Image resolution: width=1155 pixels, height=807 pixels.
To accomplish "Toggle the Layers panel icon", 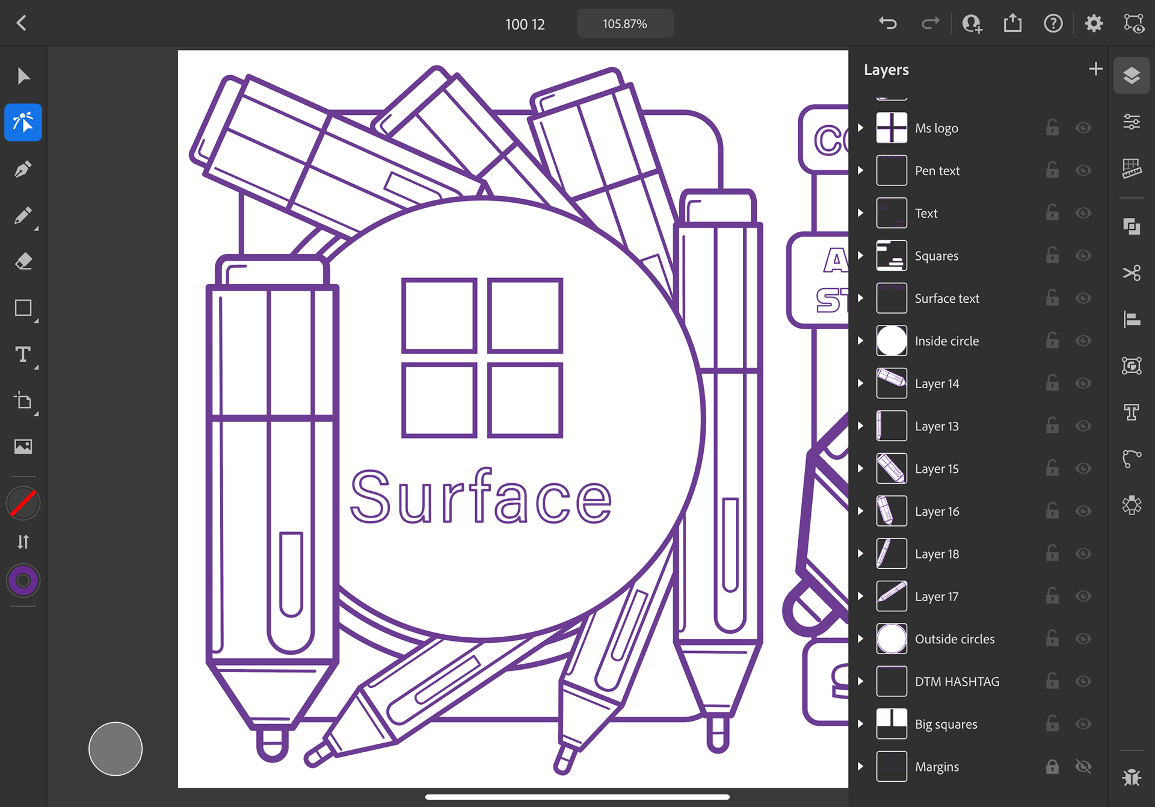I will coord(1132,75).
